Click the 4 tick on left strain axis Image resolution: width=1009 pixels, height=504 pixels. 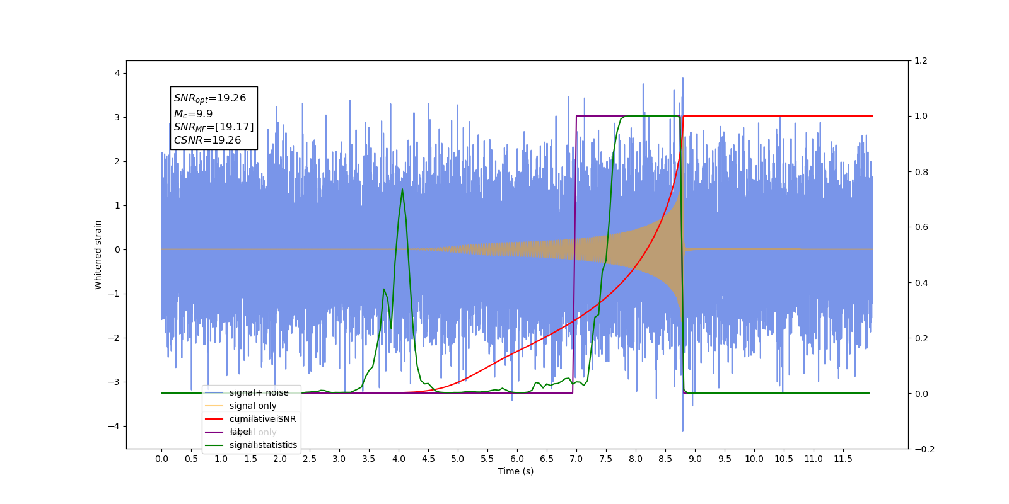click(117, 74)
